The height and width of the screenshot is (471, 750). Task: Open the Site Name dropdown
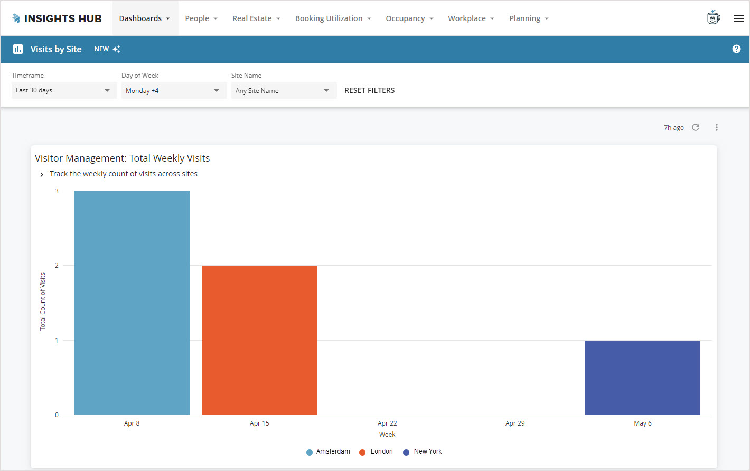point(284,91)
